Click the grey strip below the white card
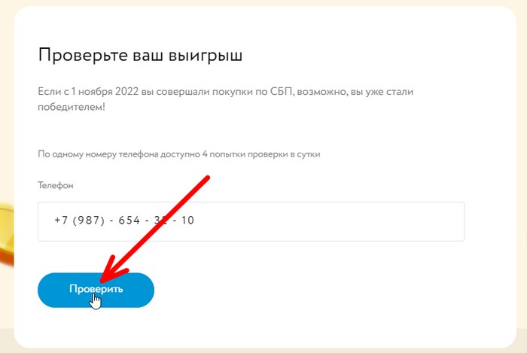Screen dimensions: 527x353 tap(263, 349)
